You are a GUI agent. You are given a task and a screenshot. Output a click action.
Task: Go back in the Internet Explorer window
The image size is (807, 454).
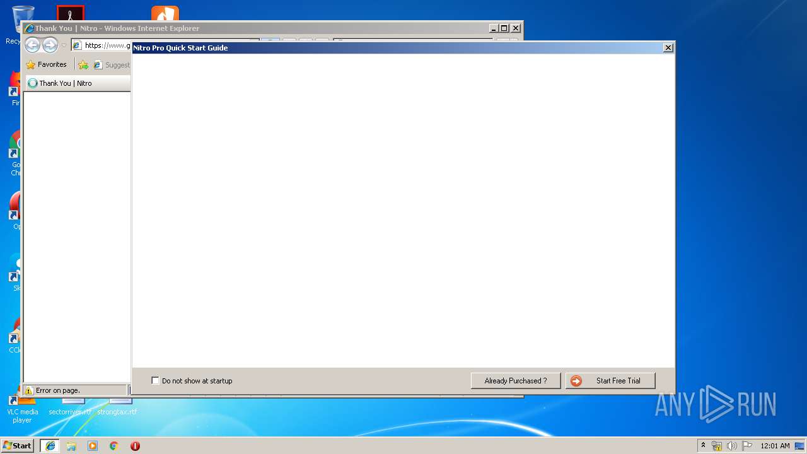tap(32, 45)
